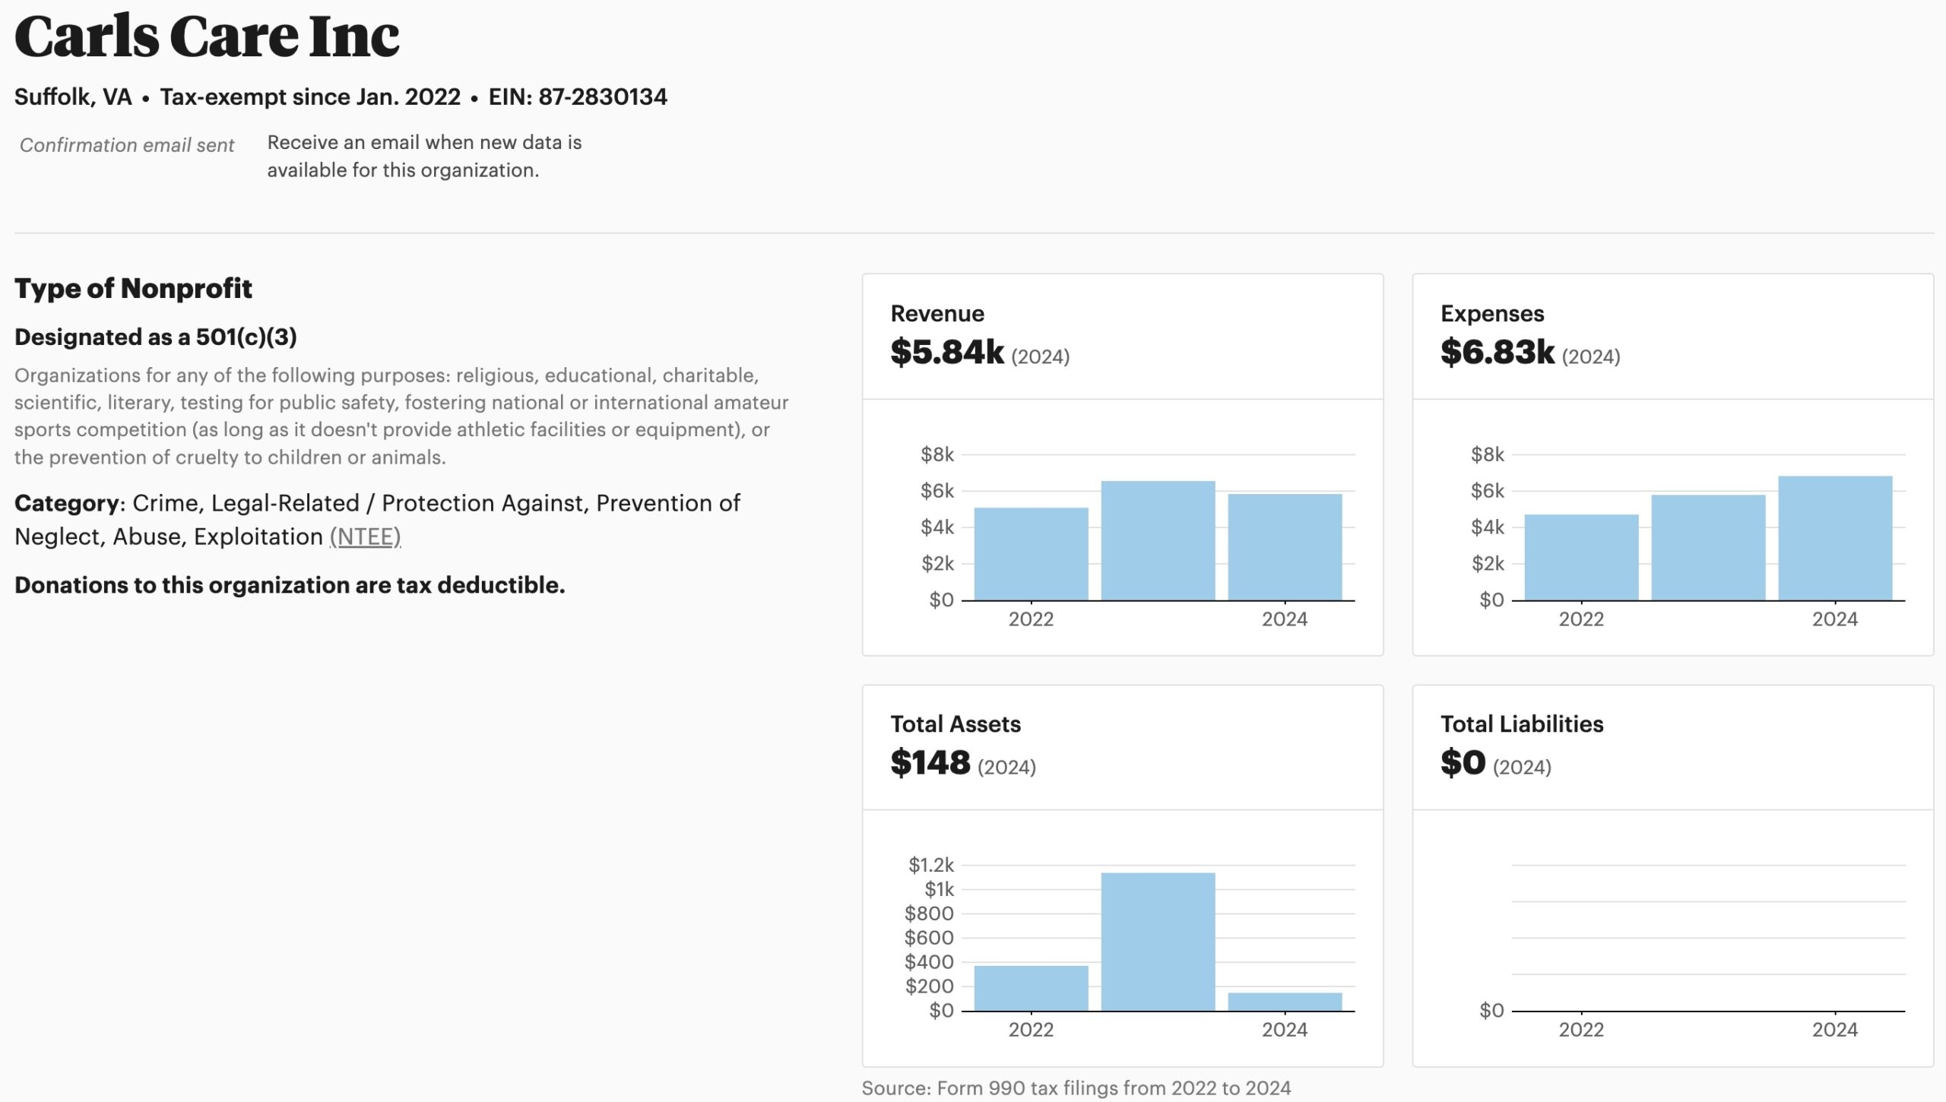1946x1102 pixels.
Task: Select the 2022 bar in Revenue chart
Action: (x=1030, y=555)
